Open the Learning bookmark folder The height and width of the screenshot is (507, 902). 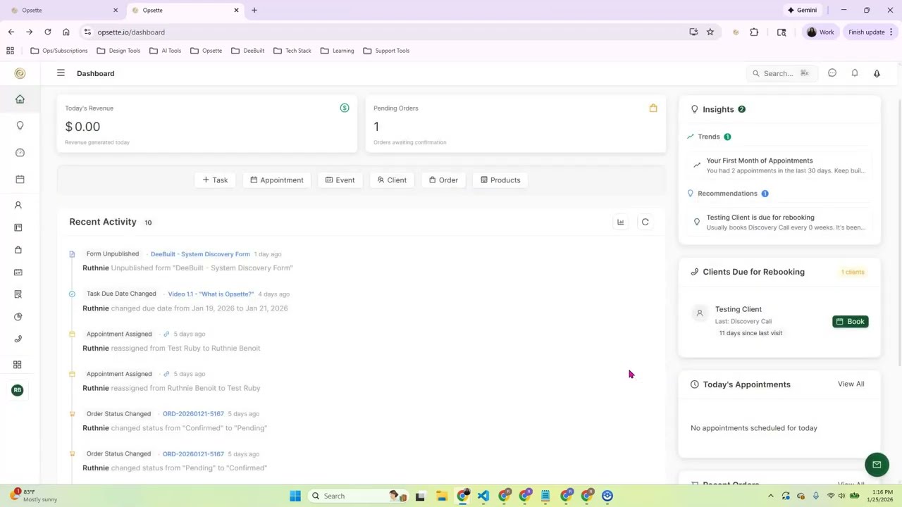pos(338,51)
